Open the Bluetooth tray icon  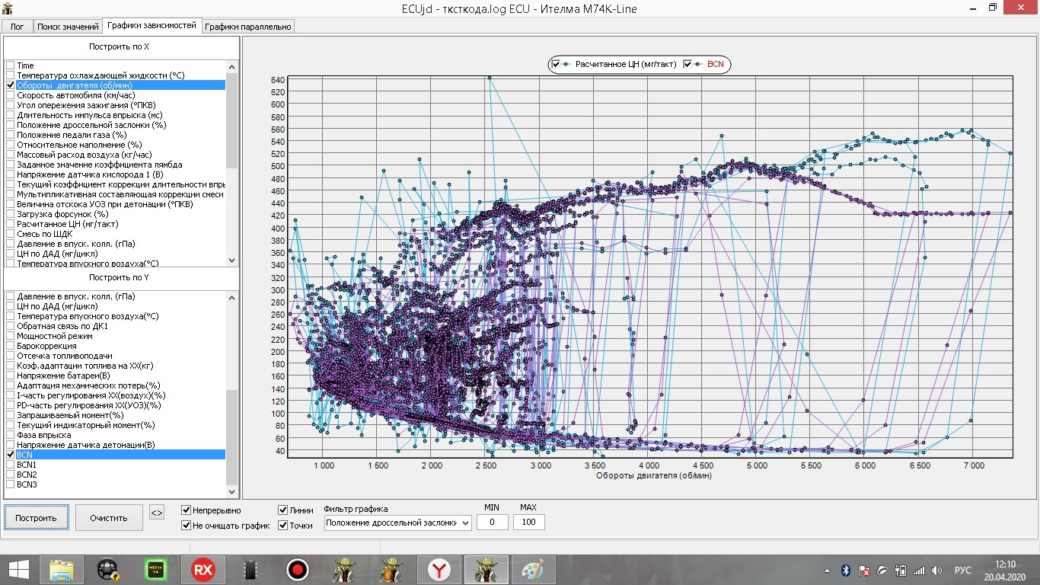click(x=846, y=570)
